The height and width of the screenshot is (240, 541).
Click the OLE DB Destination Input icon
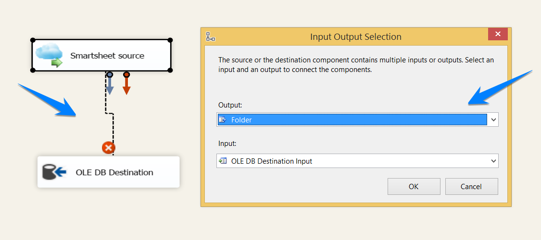[x=223, y=160]
